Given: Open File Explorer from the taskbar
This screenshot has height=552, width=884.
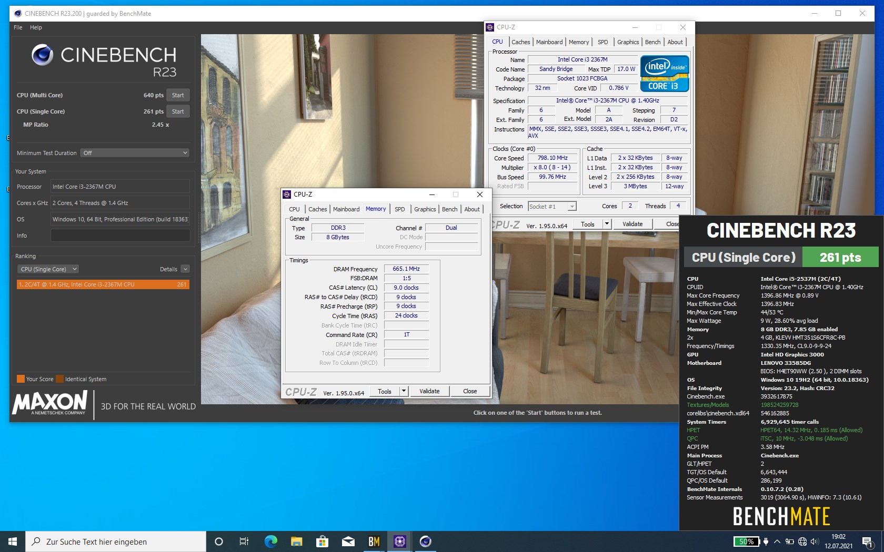Looking at the screenshot, I should [x=296, y=541].
